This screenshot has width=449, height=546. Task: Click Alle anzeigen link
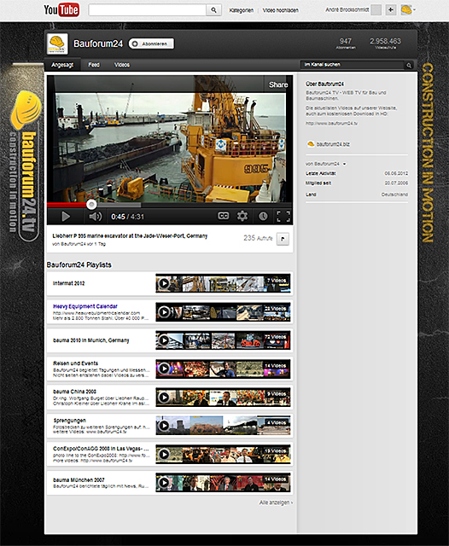276,502
